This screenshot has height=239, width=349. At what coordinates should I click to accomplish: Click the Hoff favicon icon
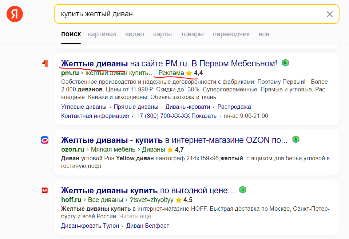[x=45, y=190]
